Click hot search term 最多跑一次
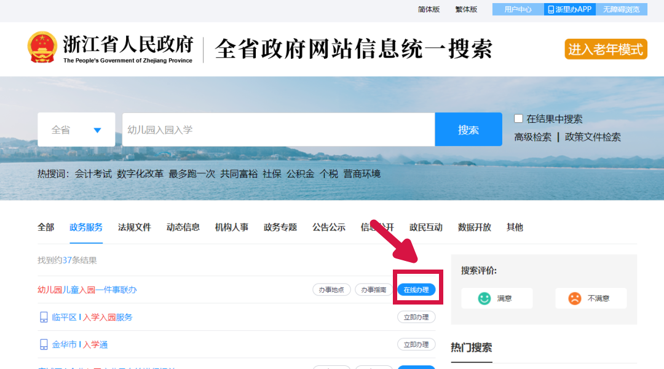The height and width of the screenshot is (369, 664). click(192, 174)
